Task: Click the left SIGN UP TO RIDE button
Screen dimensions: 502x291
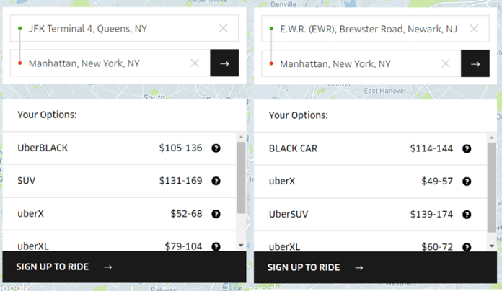Action: pyautogui.click(x=124, y=267)
